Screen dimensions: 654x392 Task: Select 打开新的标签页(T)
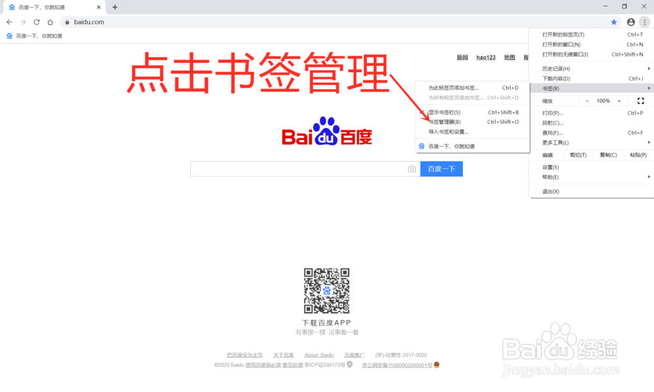[x=591, y=35]
